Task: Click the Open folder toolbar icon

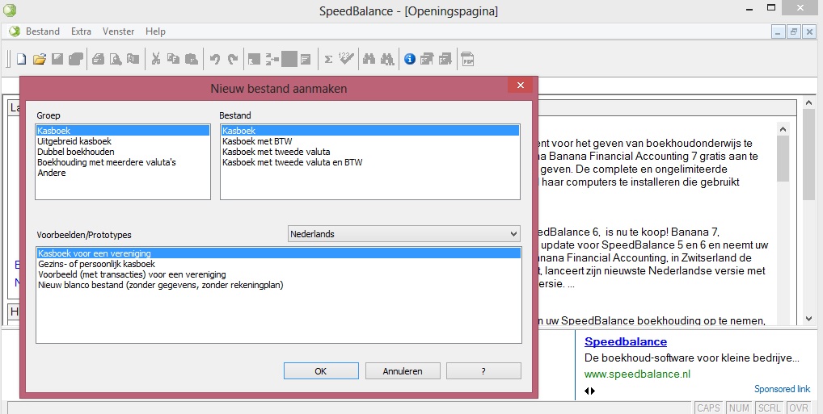Action: 40,59
